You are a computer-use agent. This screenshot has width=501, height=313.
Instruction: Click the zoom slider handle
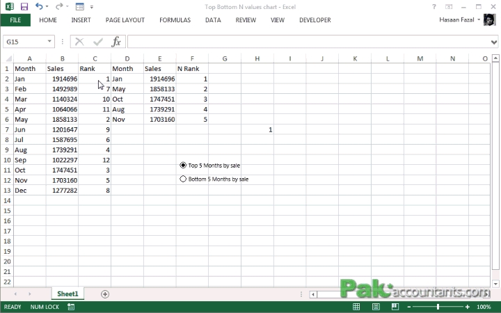(438, 307)
